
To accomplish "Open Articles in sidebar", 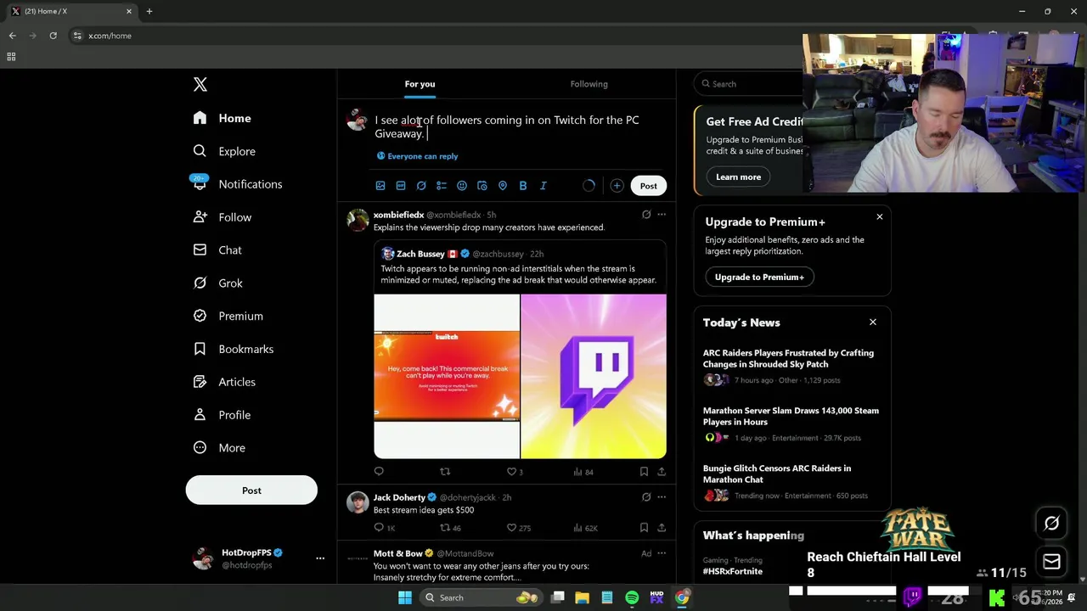I will [x=224, y=382].
